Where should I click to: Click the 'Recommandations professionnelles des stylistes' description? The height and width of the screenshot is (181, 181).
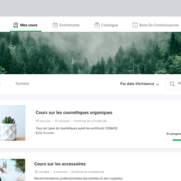pyautogui.click(x=78, y=179)
